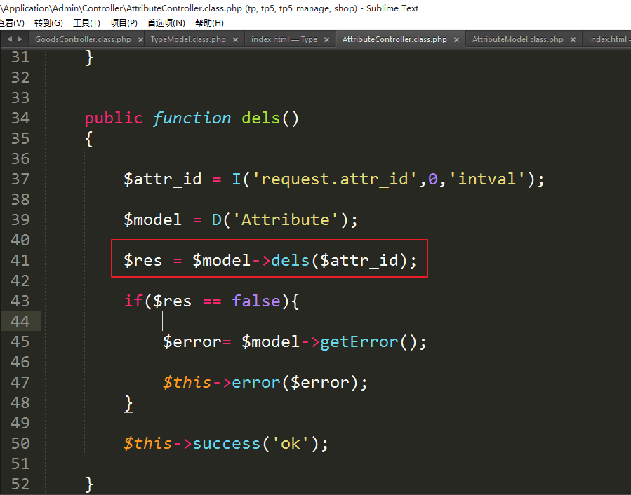The height and width of the screenshot is (495, 631).
Task: Open the 帮助(H) menu
Action: (x=209, y=23)
